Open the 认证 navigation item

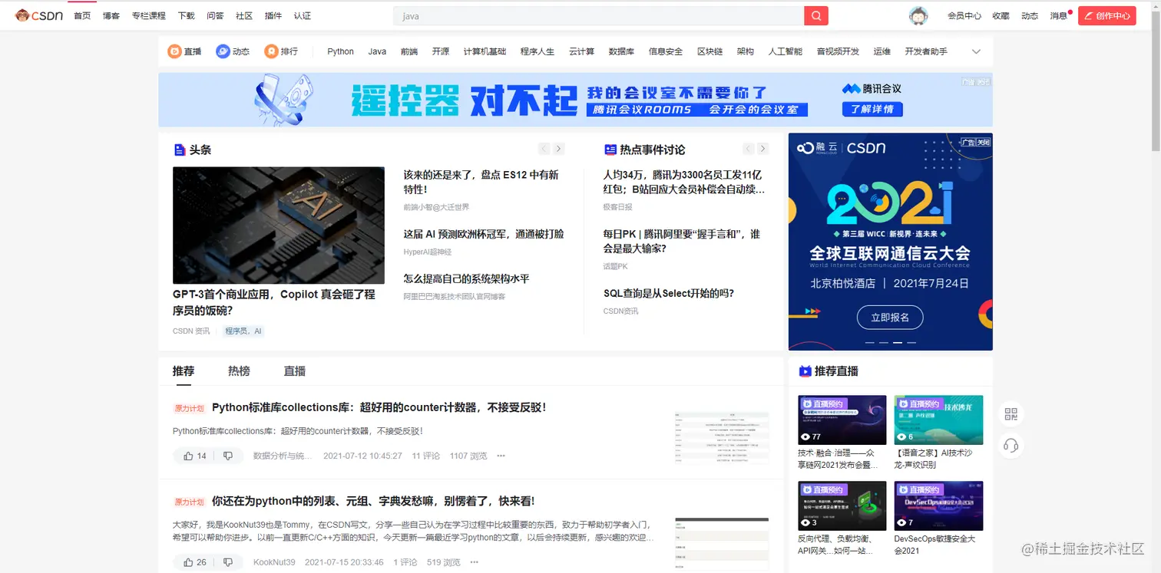tap(302, 16)
